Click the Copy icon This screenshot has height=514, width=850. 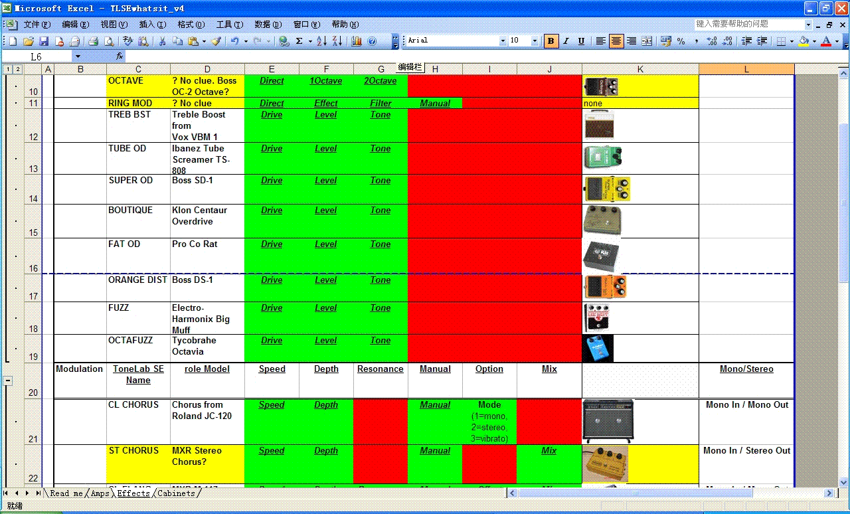click(x=177, y=41)
